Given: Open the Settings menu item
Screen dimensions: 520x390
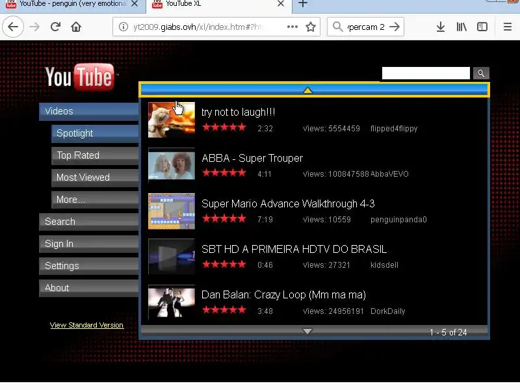Looking at the screenshot, I should click(89, 266).
